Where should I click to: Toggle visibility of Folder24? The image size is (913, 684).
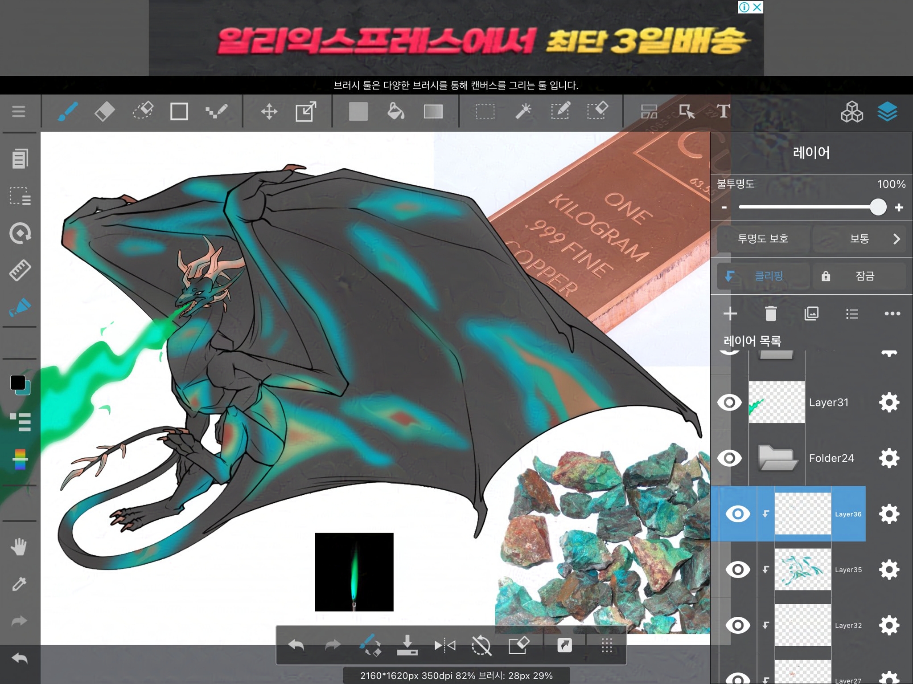click(x=729, y=458)
